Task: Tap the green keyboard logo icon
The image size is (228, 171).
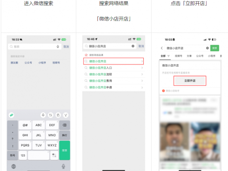Action: click(11, 115)
